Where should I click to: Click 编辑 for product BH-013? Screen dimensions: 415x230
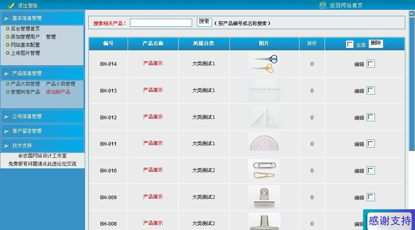click(x=359, y=91)
